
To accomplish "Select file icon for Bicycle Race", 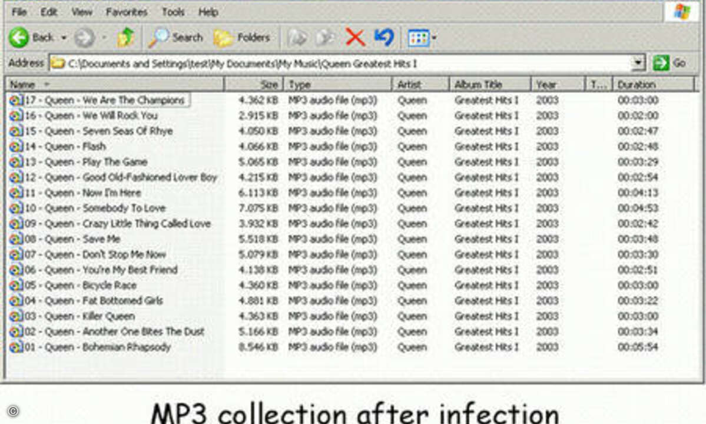I will point(16,285).
